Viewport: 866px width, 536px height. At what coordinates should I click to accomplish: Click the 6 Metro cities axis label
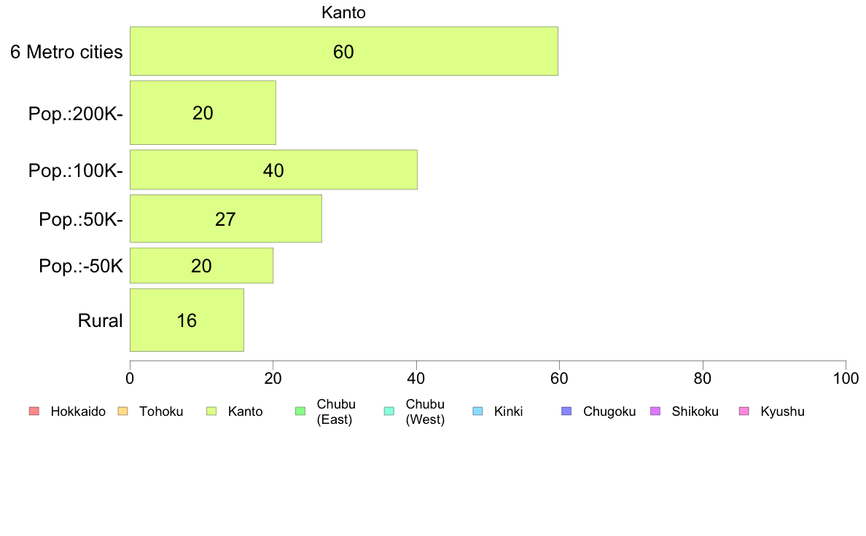click(66, 52)
